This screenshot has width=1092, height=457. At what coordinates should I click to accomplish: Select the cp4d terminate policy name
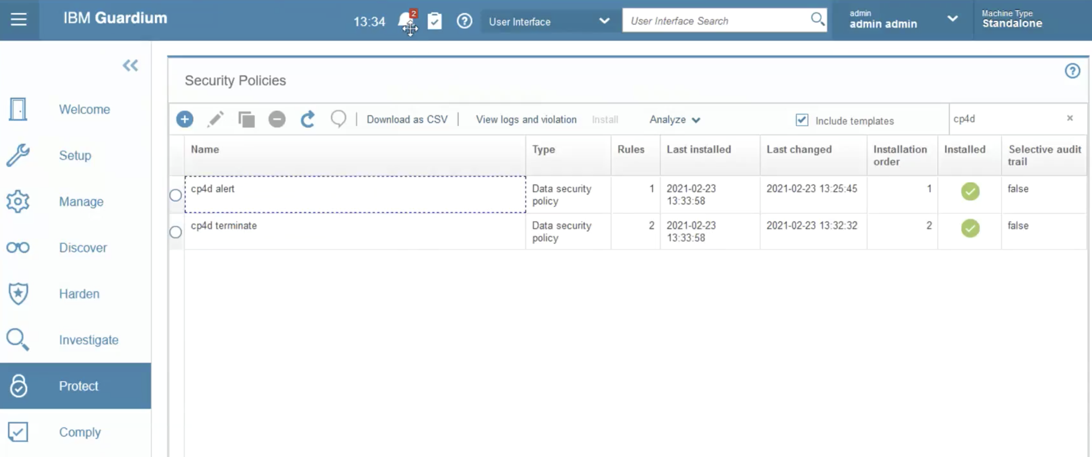tap(224, 226)
